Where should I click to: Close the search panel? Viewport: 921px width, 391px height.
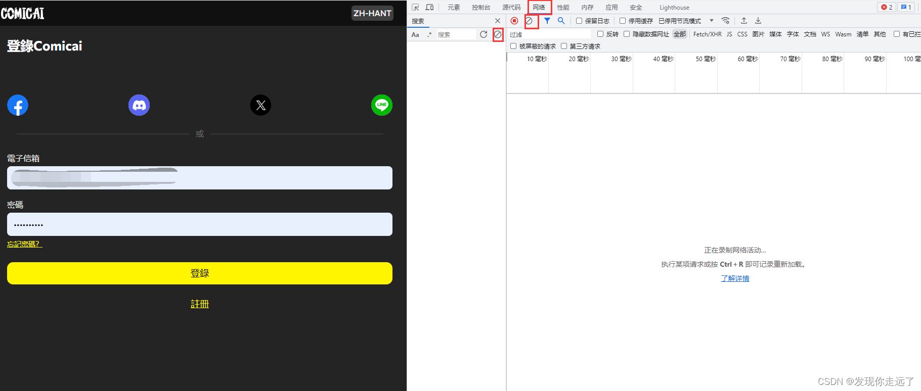[498, 21]
